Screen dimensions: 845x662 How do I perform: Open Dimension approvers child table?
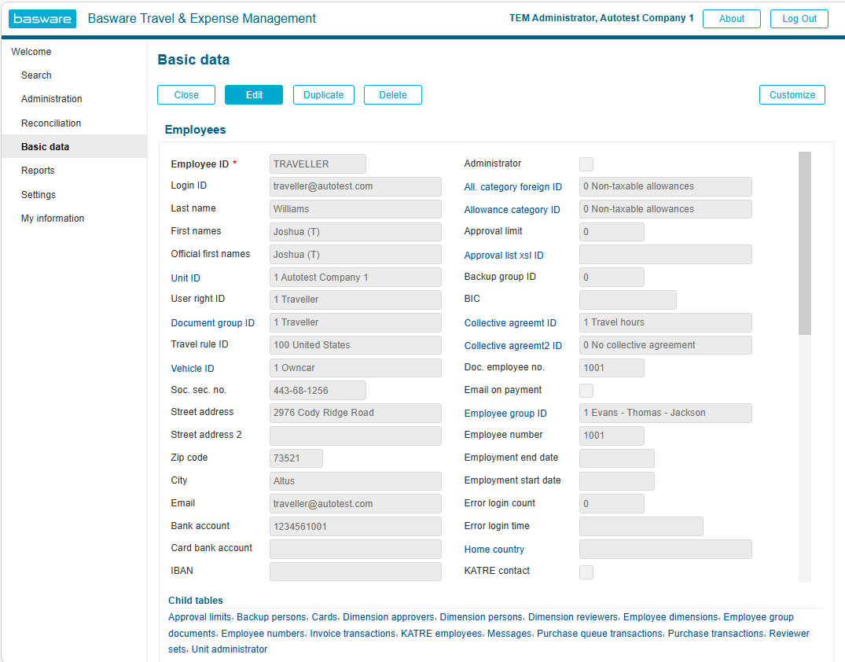point(388,617)
